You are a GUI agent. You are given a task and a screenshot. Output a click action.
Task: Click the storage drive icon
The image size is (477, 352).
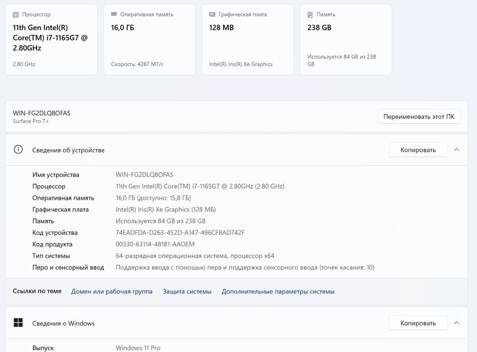point(310,15)
